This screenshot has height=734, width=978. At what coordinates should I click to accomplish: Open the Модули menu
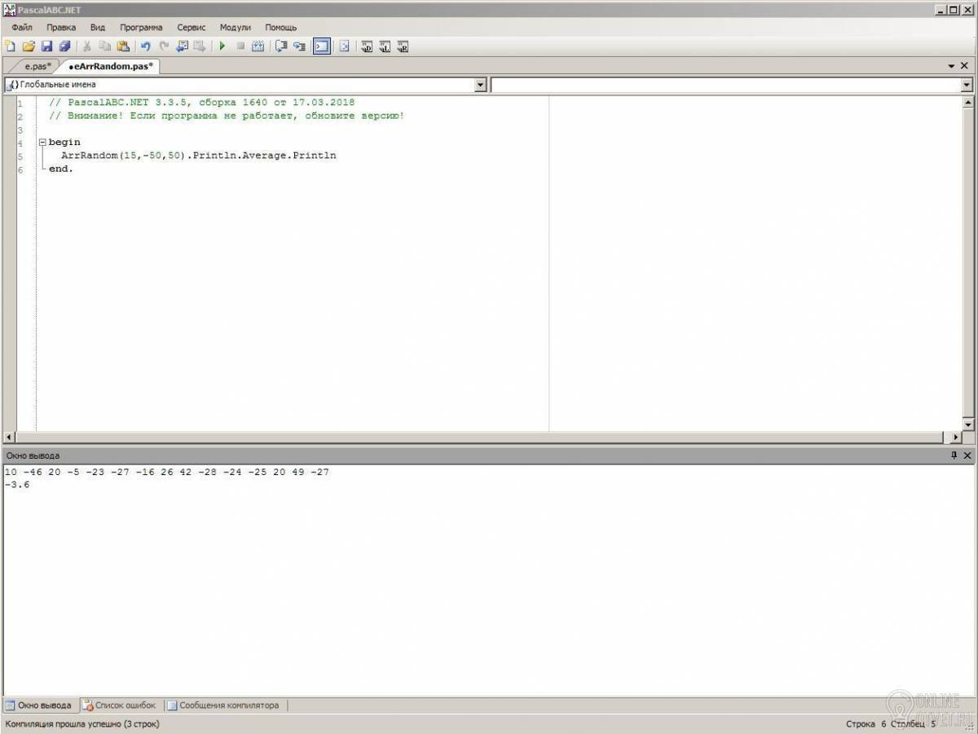click(x=236, y=27)
